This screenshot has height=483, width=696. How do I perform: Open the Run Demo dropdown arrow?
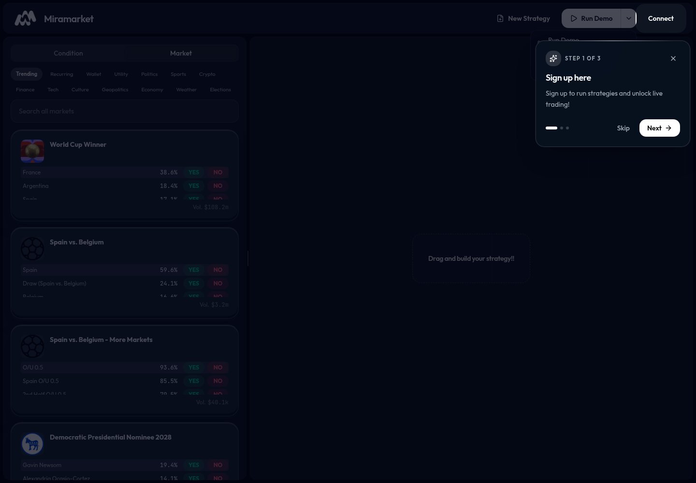click(x=628, y=18)
